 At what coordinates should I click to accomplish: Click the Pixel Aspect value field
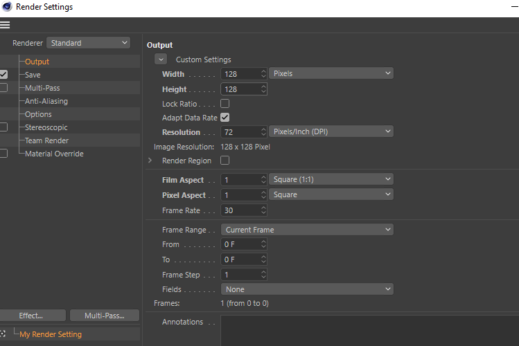tap(240, 195)
